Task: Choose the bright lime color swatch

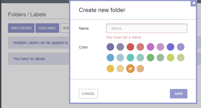Action: point(171,58)
